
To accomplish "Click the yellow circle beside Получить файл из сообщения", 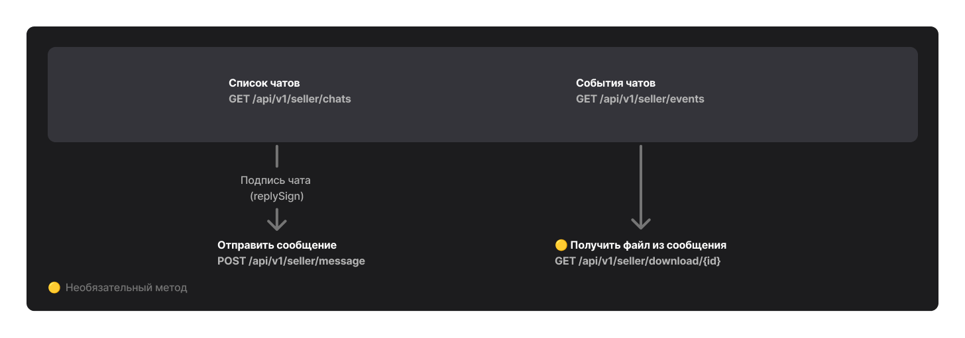I will coord(561,245).
